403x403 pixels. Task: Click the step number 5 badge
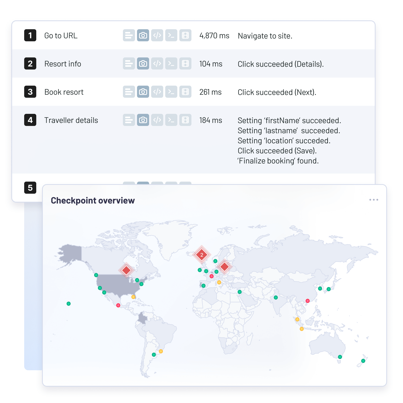click(x=30, y=188)
